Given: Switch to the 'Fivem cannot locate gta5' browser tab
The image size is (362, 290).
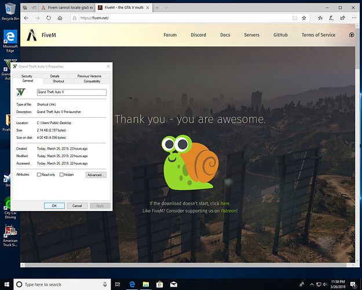Looking at the screenshot, I should pyautogui.click(x=67, y=8).
